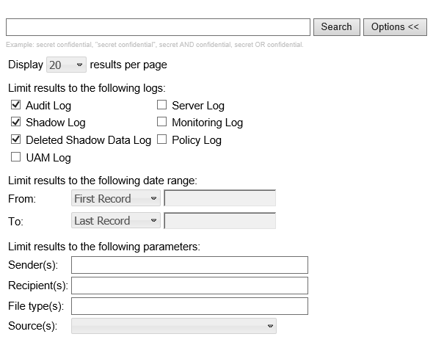Select the Policy Log checkbox
The image size is (433, 345).
[161, 139]
